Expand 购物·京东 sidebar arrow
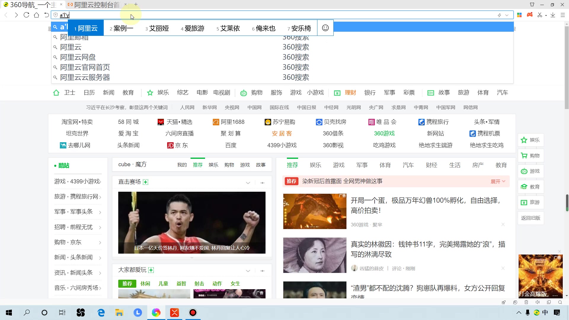569x320 pixels. (100, 243)
